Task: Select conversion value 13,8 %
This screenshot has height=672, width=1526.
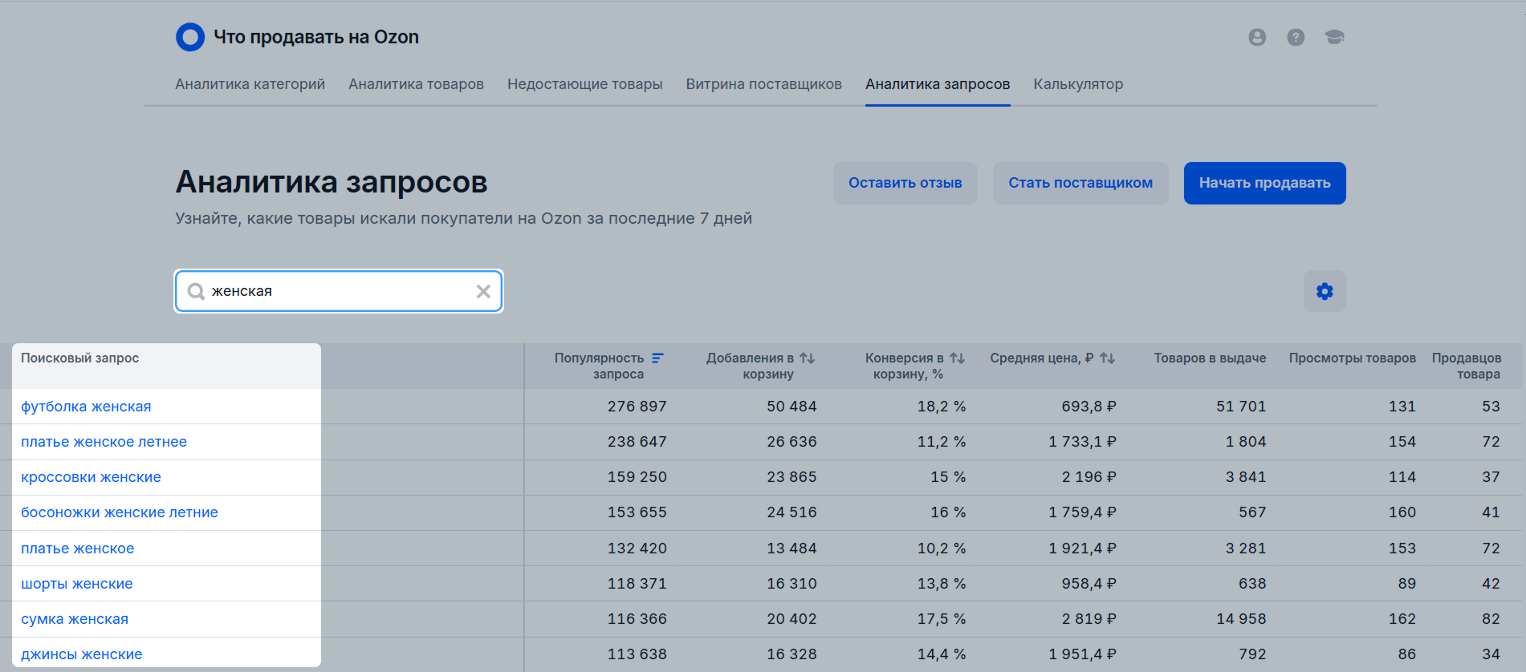Action: [x=942, y=584]
